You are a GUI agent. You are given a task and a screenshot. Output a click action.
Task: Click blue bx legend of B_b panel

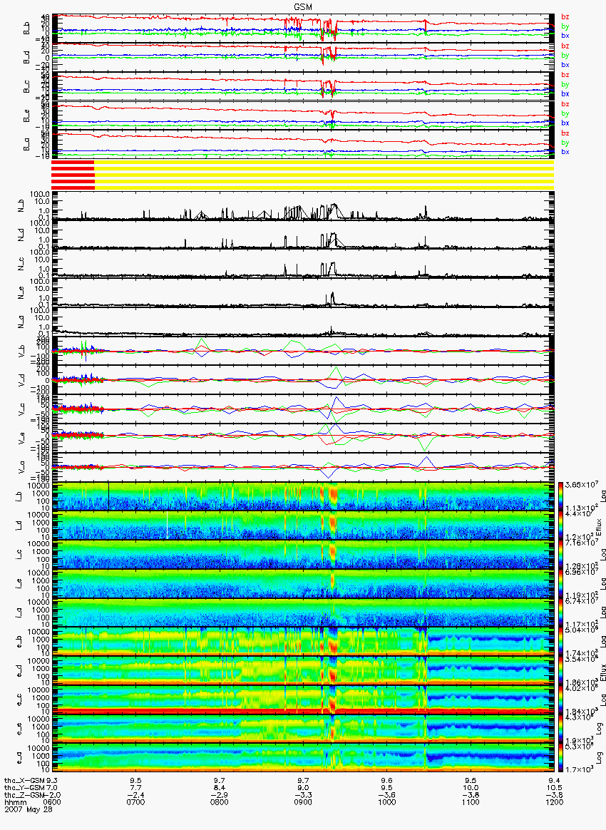coord(565,36)
